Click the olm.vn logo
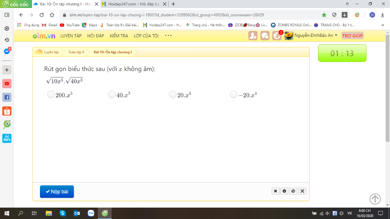390x219 pixels. pyautogui.click(x=44, y=36)
